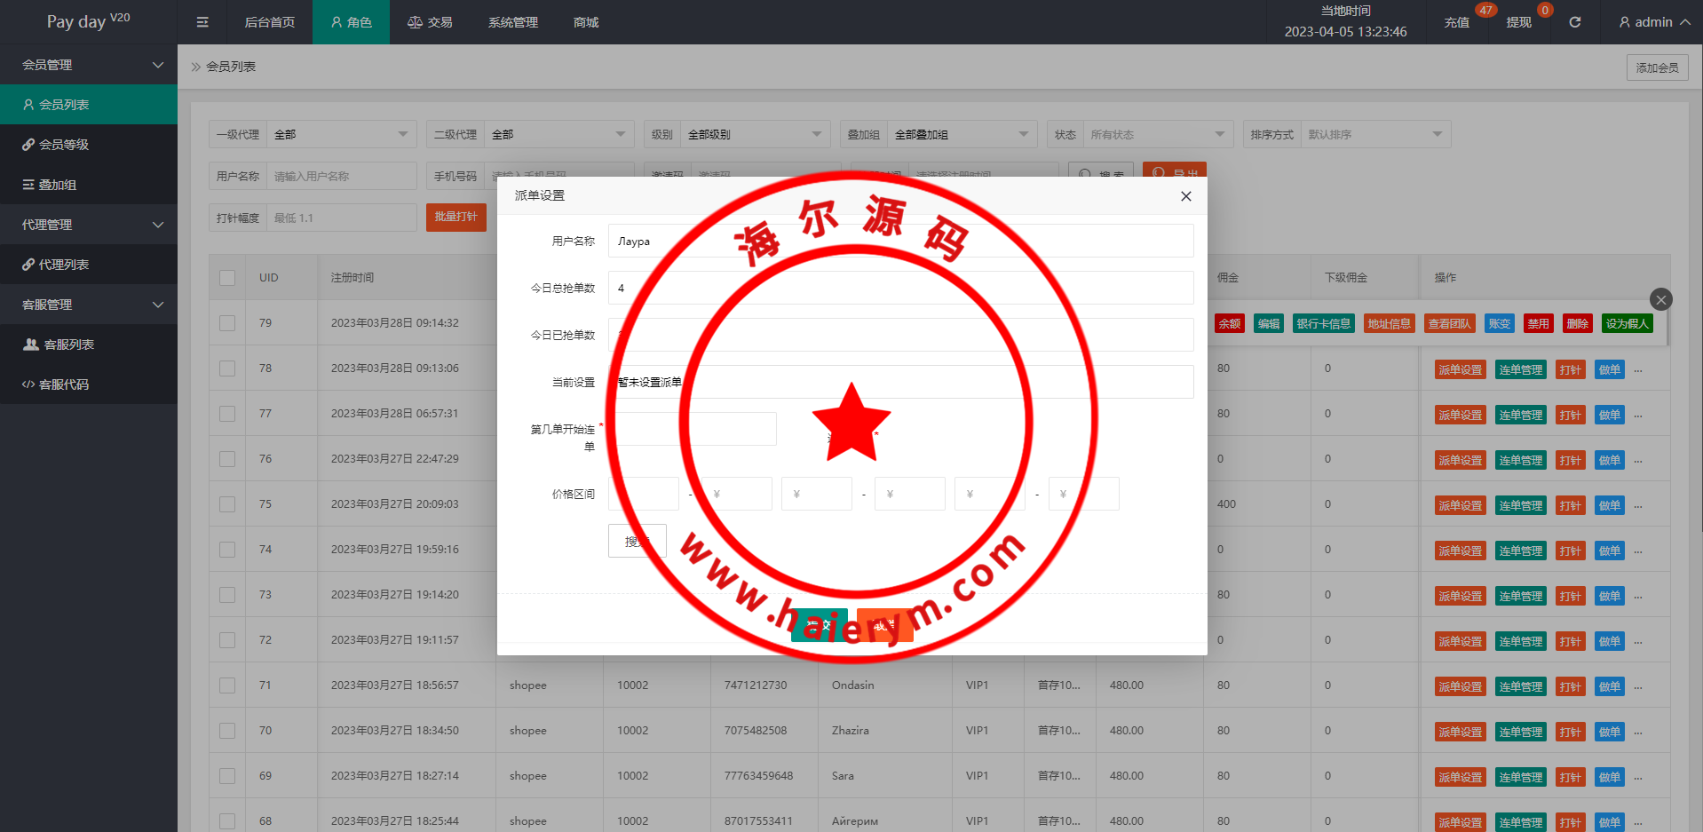Open 客服代码 in the sidebar
1703x832 pixels.
89,384
